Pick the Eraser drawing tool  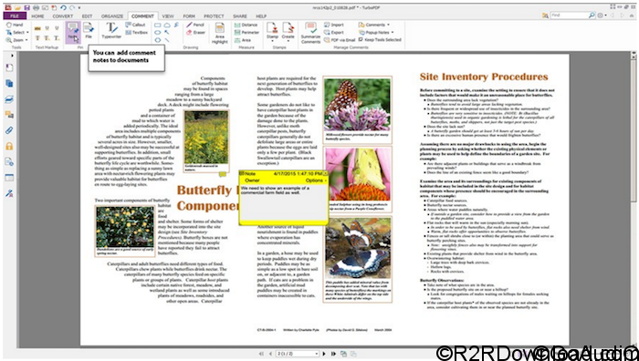coord(195,33)
